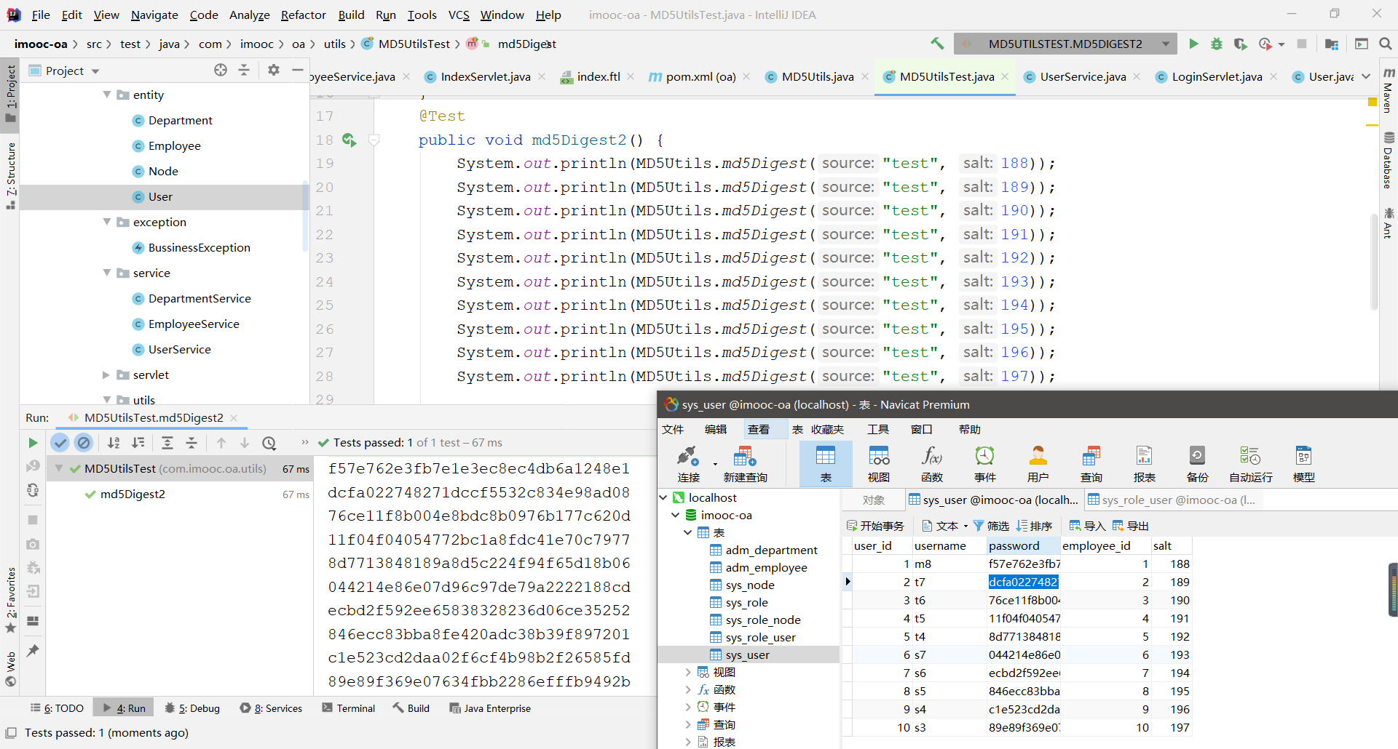
Task: Collapse imooc-oa database in Navicat
Action: point(675,515)
